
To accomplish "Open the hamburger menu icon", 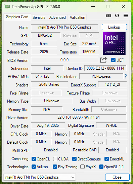I will (x=126, y=15).
